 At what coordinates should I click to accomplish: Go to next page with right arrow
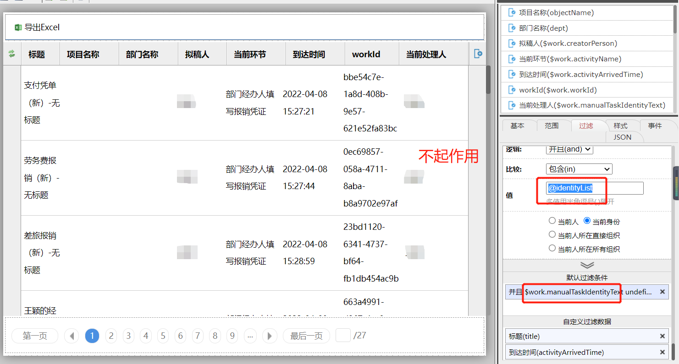click(270, 336)
